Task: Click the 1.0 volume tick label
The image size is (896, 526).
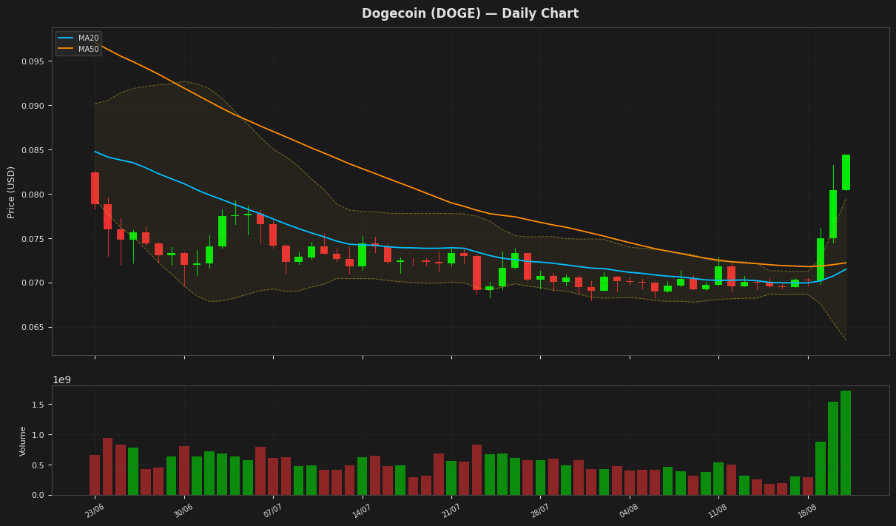Action: tap(39, 435)
